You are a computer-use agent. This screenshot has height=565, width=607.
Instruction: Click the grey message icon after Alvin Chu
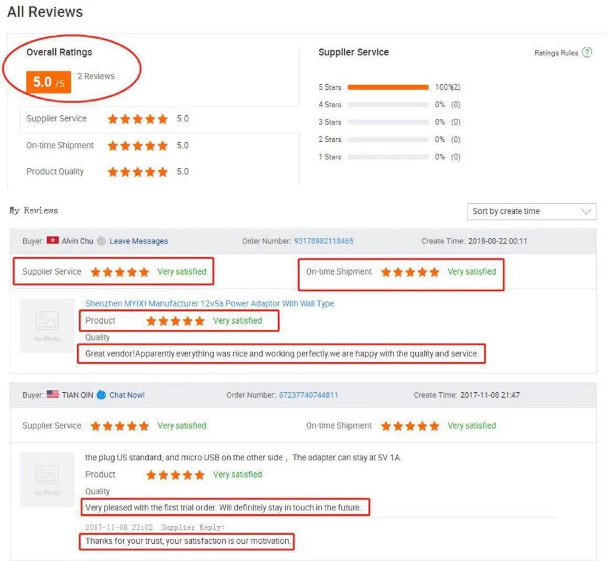tap(101, 241)
